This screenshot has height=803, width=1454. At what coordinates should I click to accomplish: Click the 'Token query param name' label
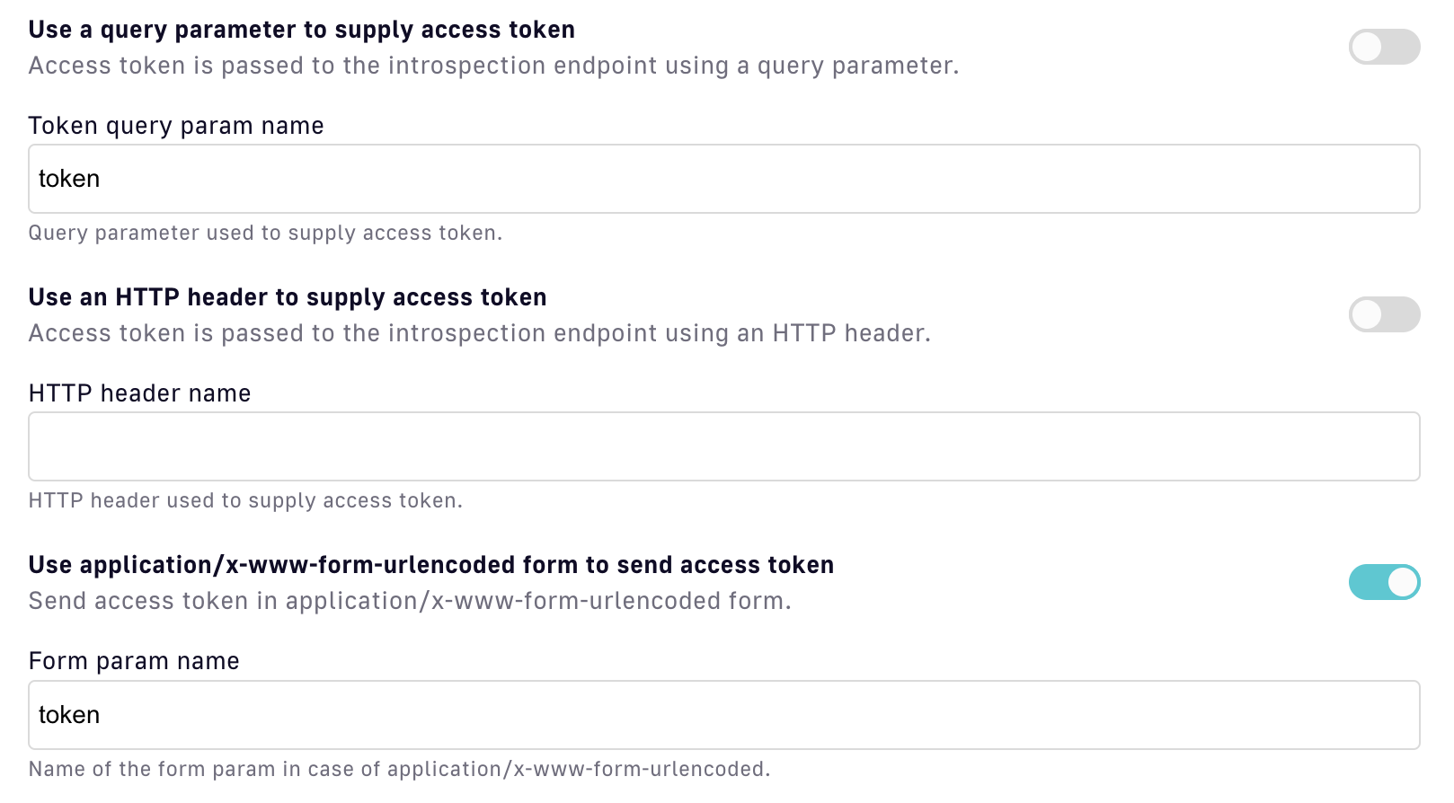pyautogui.click(x=176, y=126)
